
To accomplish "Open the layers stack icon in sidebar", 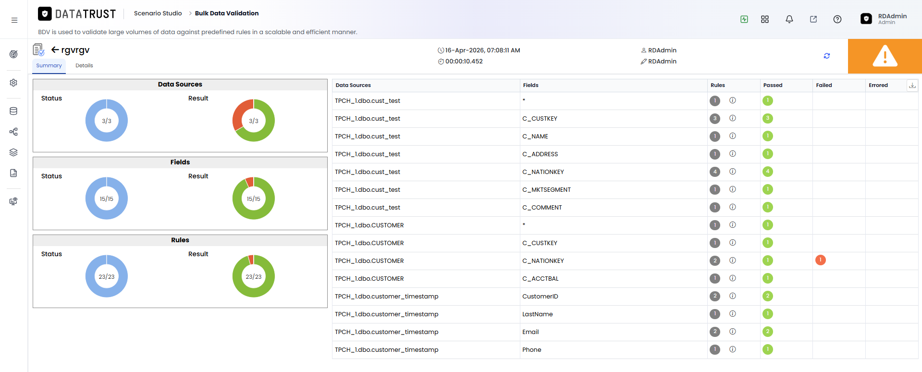I will point(13,152).
